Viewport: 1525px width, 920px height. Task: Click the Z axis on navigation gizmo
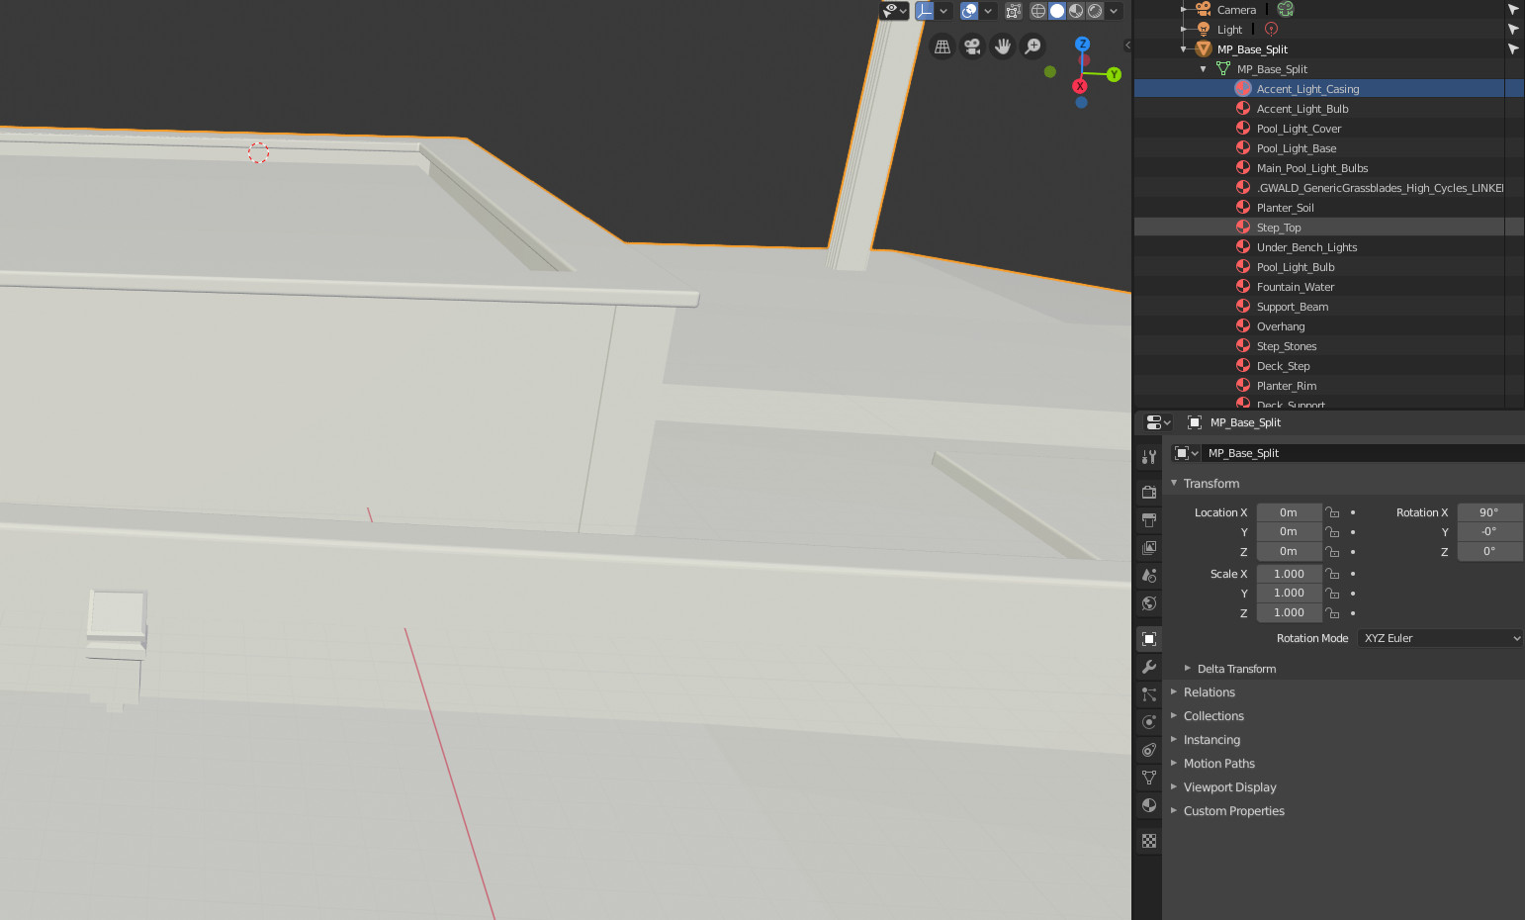pyautogui.click(x=1082, y=45)
